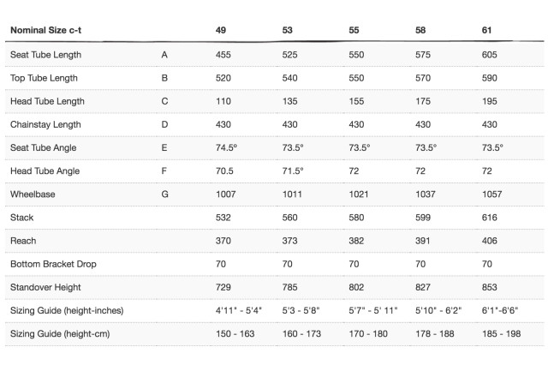Image resolution: width=548 pixels, height=365 pixels.
Task: Click the height range 170 - 180
Action: (x=368, y=334)
